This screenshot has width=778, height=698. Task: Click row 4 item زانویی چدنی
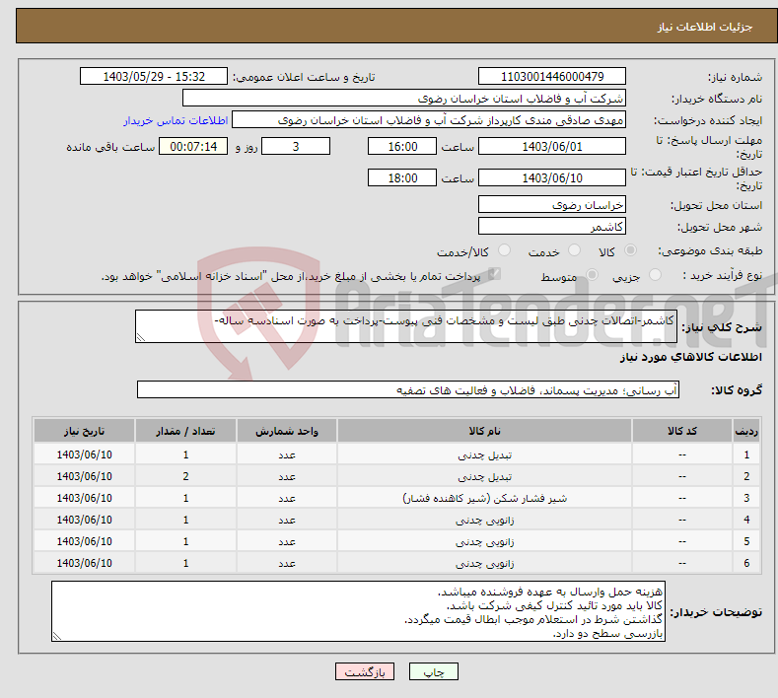click(485, 520)
